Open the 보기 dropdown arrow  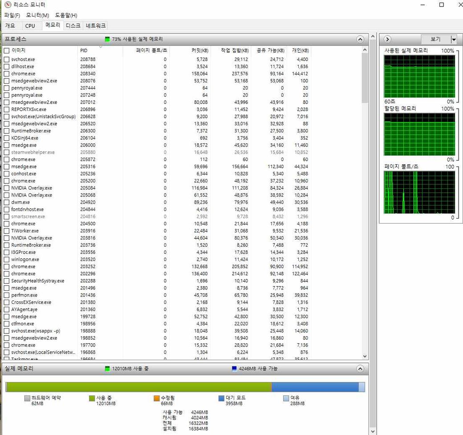453,40
